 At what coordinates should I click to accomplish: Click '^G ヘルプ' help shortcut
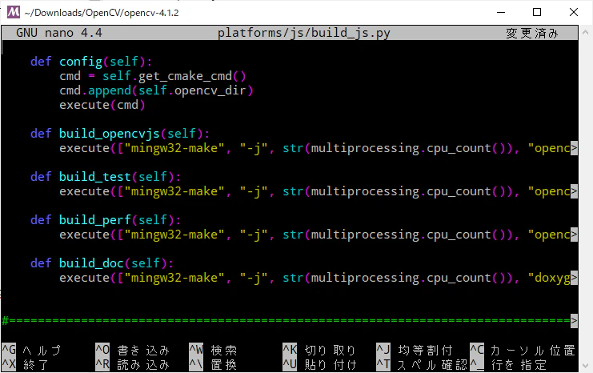tap(31, 351)
